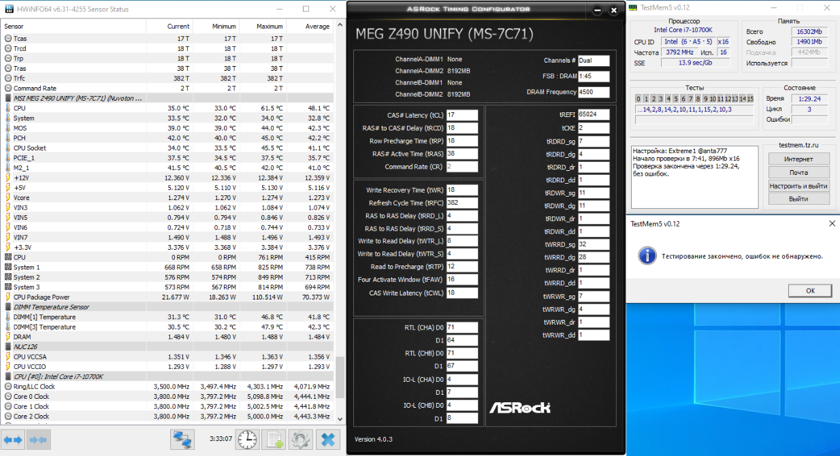Click the HWiNFO64 title bar app icon
This screenshot has width=840, height=456.
[x=8, y=9]
